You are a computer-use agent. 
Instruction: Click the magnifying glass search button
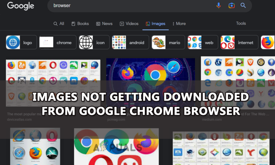pyautogui.click(x=243, y=5)
